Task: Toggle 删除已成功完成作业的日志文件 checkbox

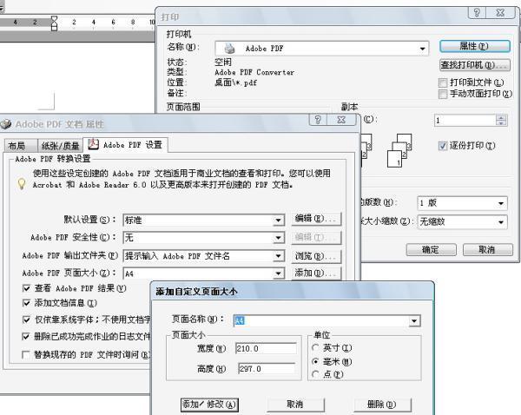Action: coord(25,337)
